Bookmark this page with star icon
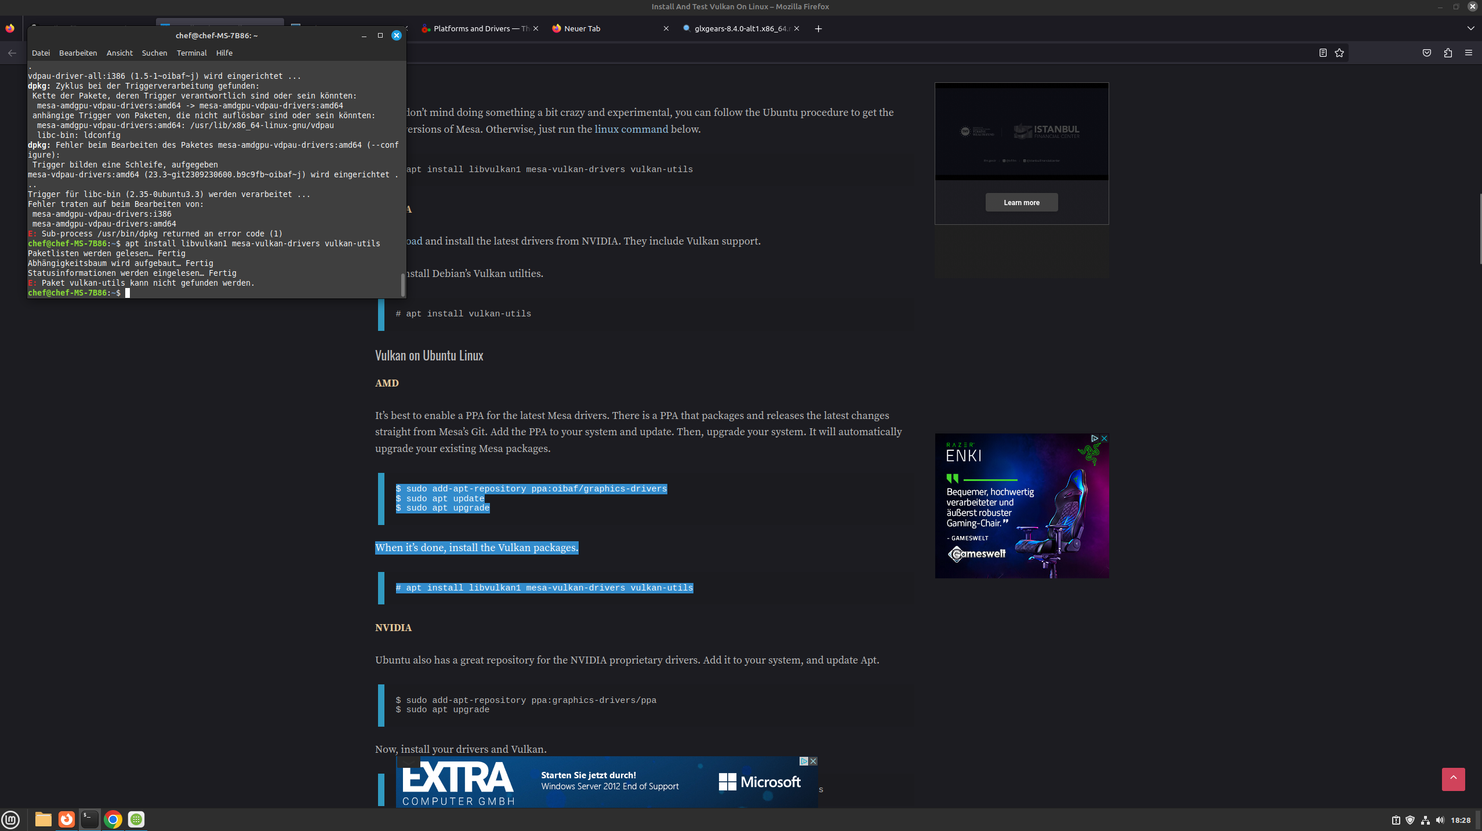This screenshot has height=831, width=1482. click(x=1339, y=53)
